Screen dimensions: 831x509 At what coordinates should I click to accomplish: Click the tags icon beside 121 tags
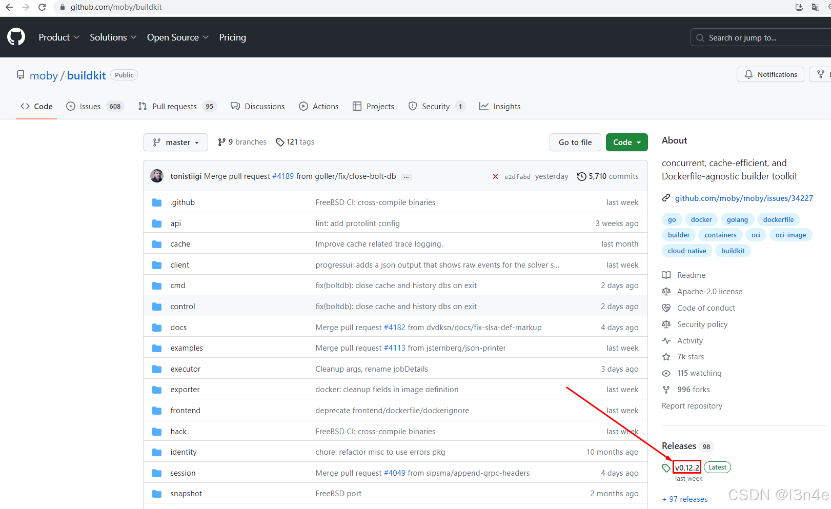point(280,142)
